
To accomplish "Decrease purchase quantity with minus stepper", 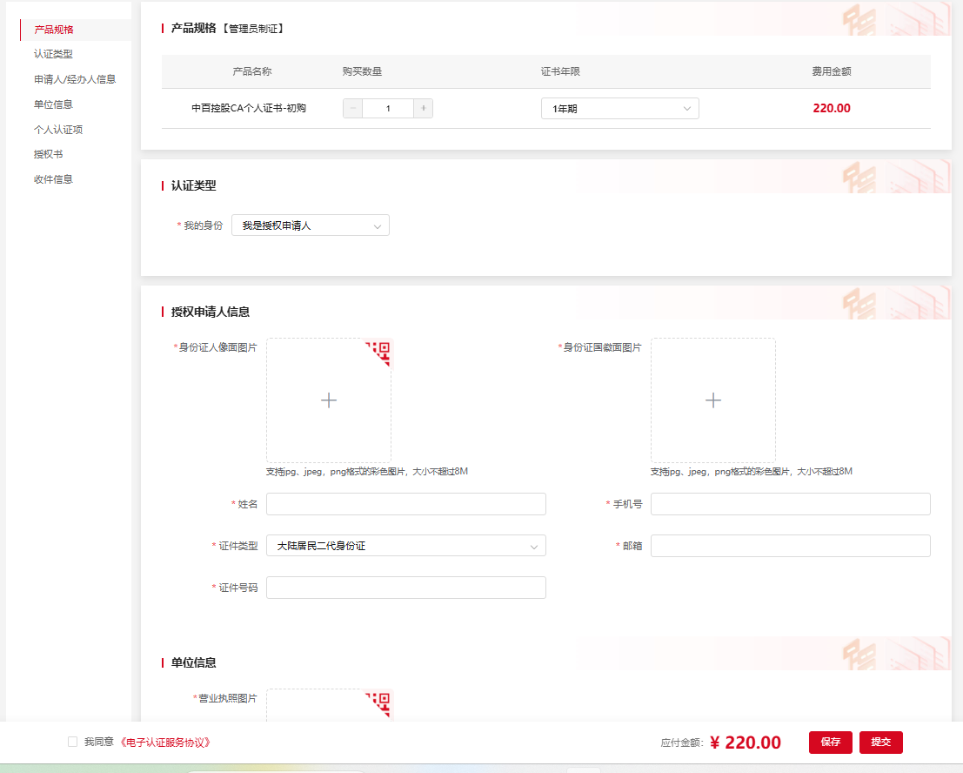I will point(352,108).
